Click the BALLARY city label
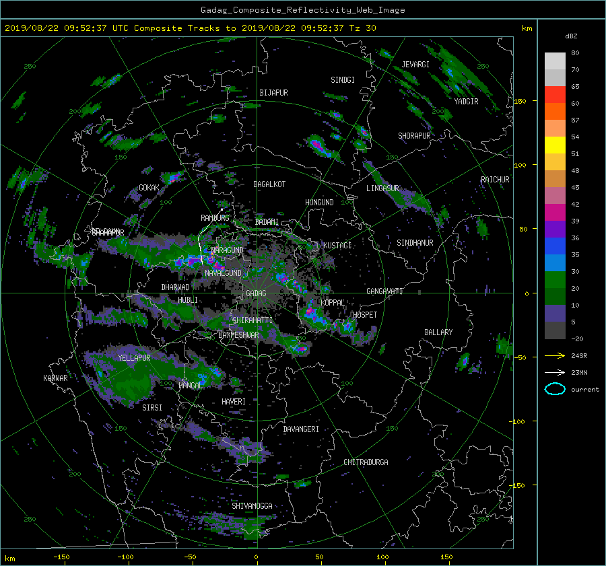 438,332
